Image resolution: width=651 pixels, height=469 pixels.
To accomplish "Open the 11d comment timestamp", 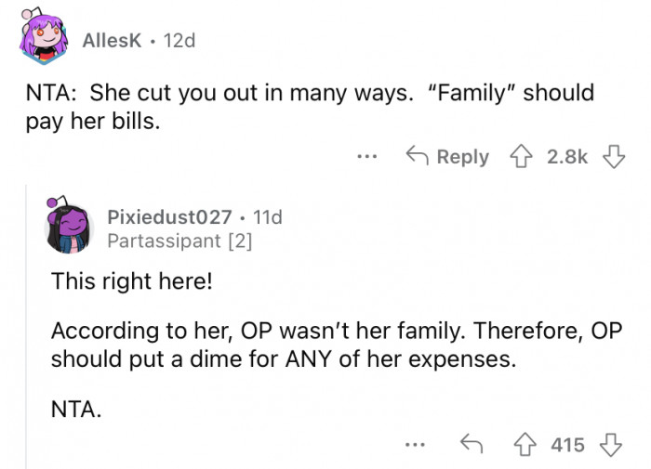I will click(267, 217).
